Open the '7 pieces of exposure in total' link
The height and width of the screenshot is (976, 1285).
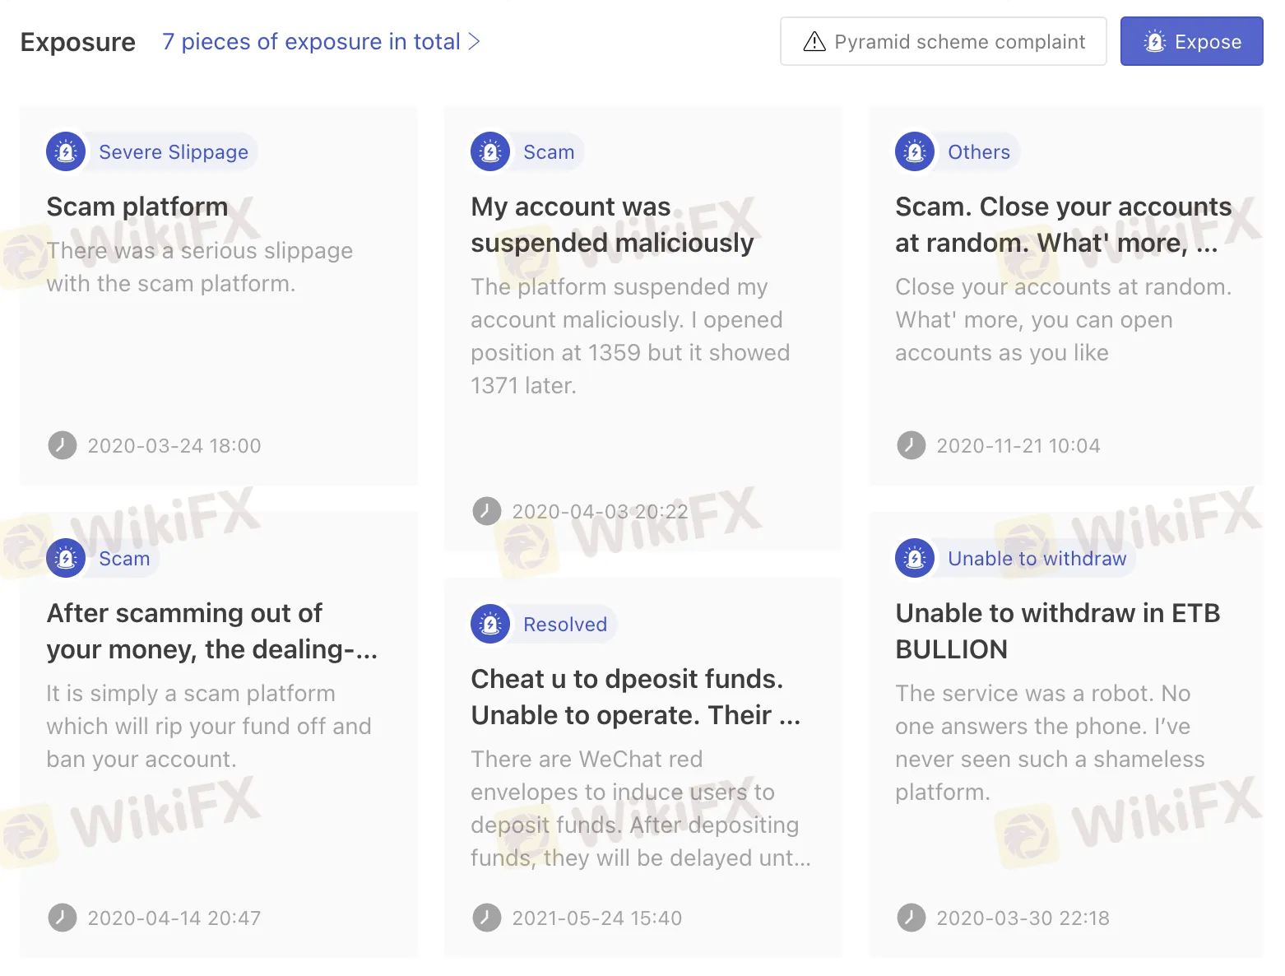[x=311, y=41]
